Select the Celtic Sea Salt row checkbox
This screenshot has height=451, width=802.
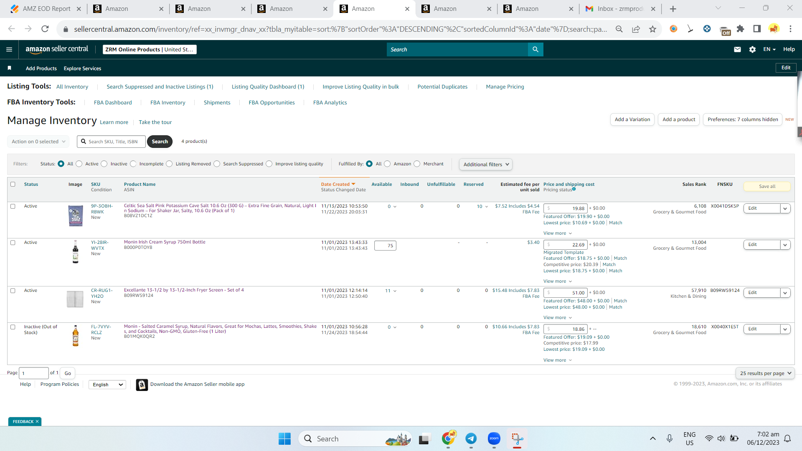click(x=13, y=206)
